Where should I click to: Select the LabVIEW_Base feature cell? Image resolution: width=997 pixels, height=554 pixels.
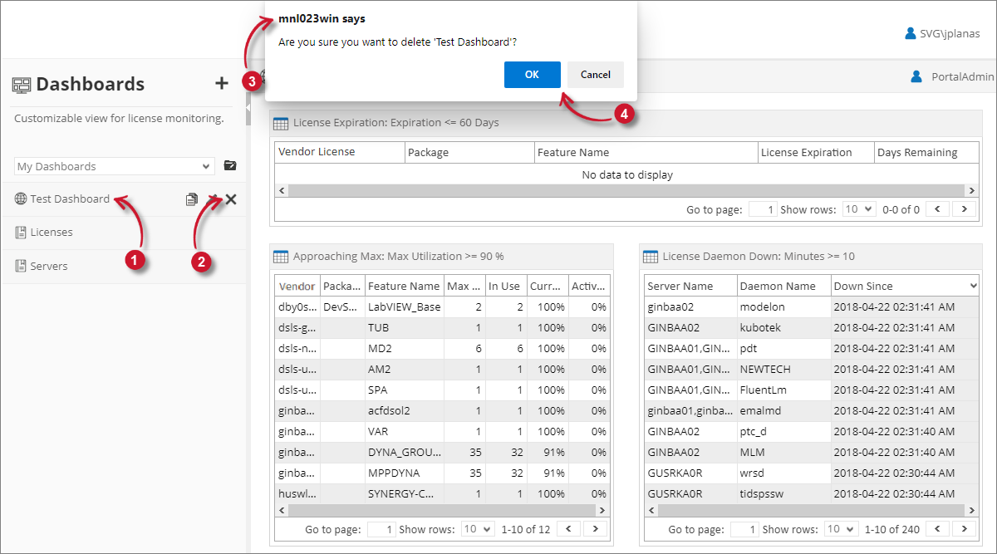(405, 306)
